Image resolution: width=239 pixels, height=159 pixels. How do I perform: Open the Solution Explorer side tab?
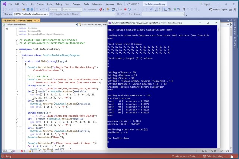235,28
